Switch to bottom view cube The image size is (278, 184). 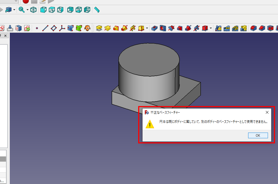tap(79, 10)
